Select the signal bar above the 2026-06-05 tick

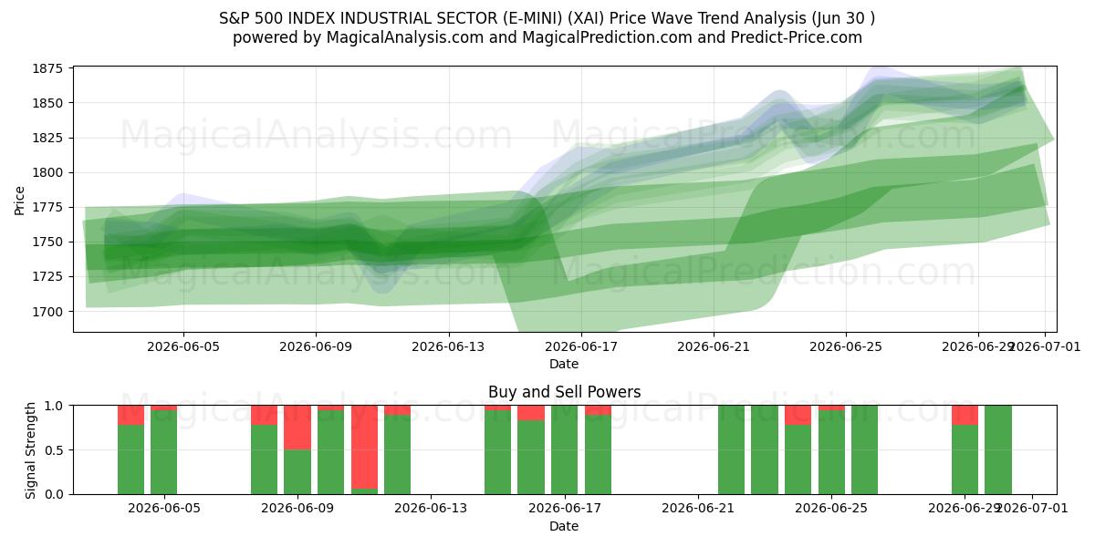coord(163,449)
